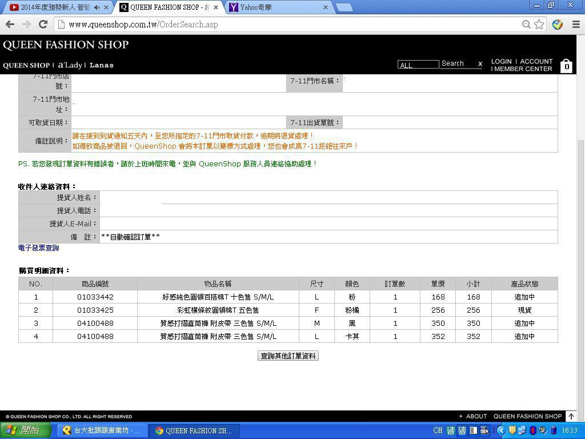Open the network connection tray icon
Viewport: 585px width, 439px height.
tap(522, 430)
